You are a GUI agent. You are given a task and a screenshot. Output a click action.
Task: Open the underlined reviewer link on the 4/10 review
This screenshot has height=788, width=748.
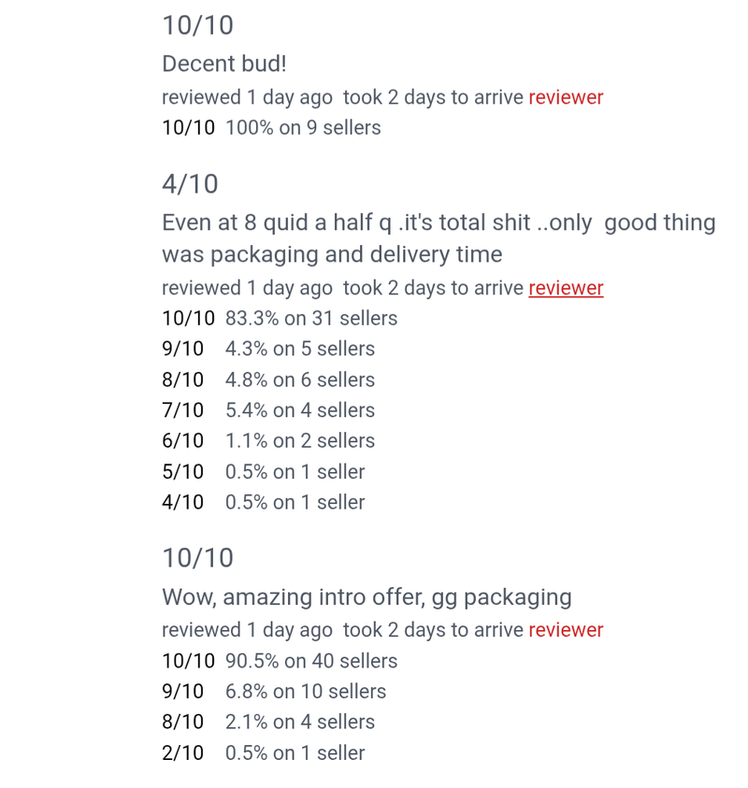[566, 288]
